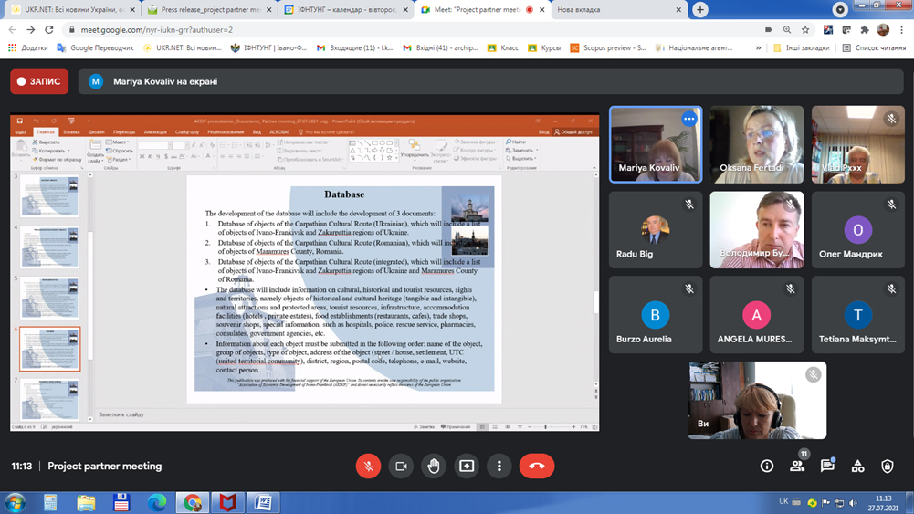The width and height of the screenshot is (914, 514).
Task: Open meeting details info icon
Action: 767,467
